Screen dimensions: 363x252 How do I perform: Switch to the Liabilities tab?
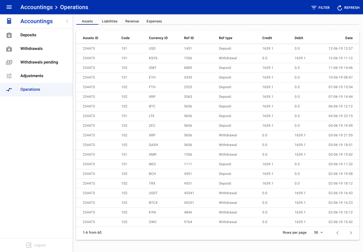click(x=110, y=21)
